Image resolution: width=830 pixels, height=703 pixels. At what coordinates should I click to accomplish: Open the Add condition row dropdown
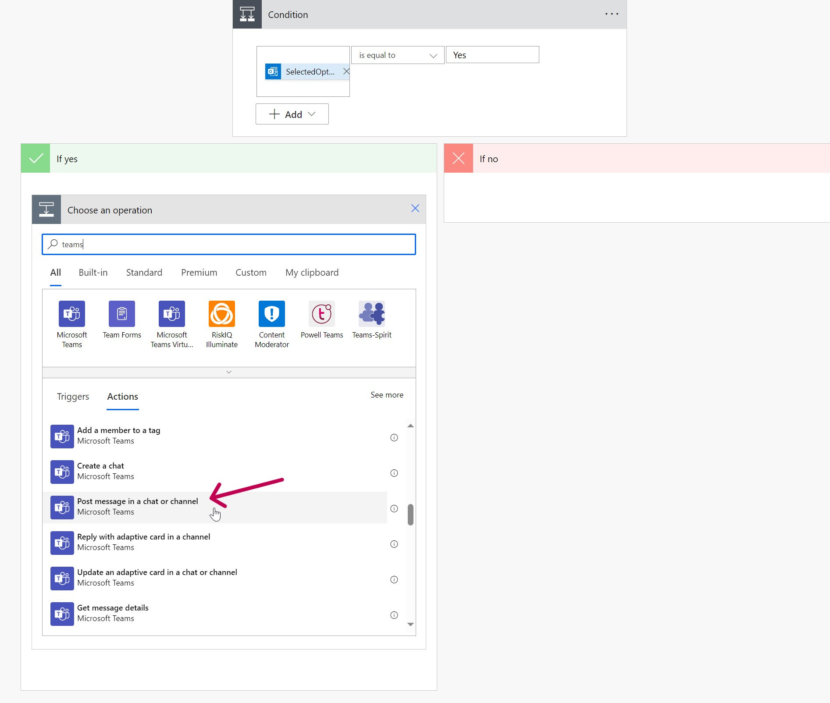pyautogui.click(x=292, y=114)
